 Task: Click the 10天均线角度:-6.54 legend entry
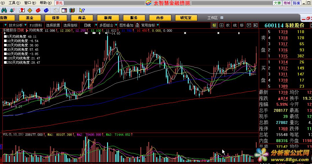[21, 41]
